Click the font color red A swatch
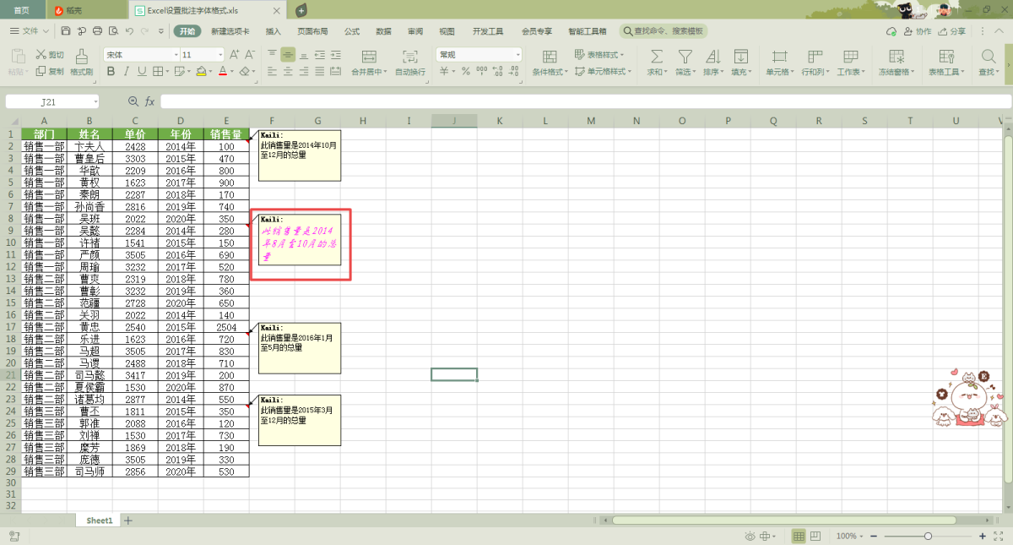The height and width of the screenshot is (545, 1013). 223,72
